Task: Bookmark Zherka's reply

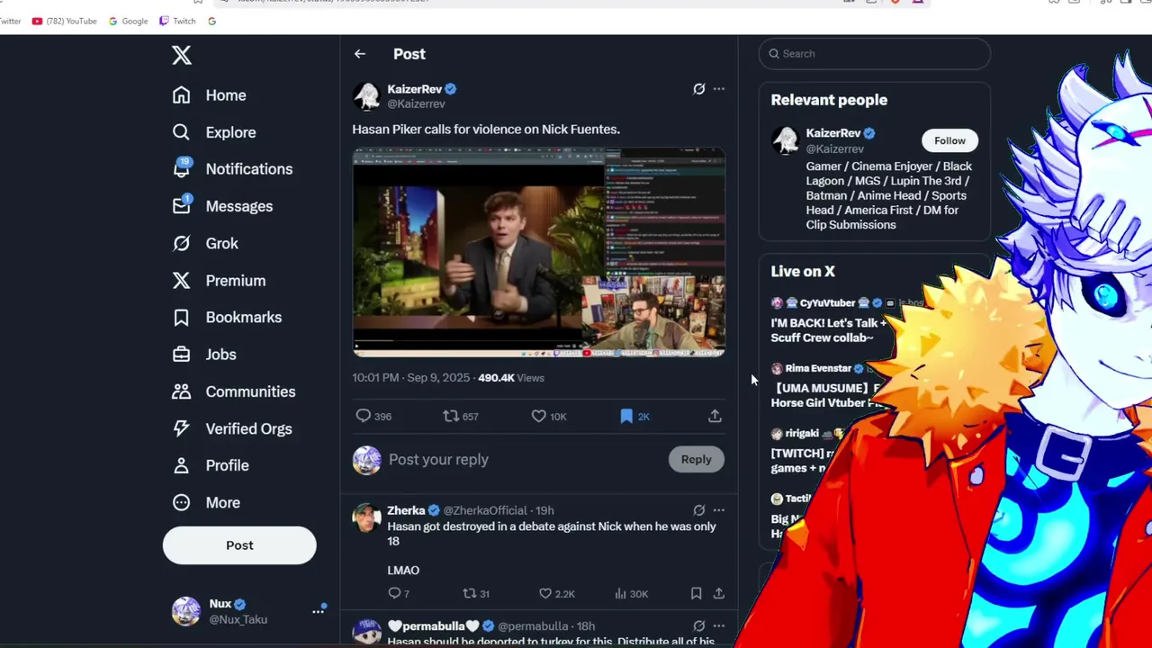Action: (x=696, y=593)
